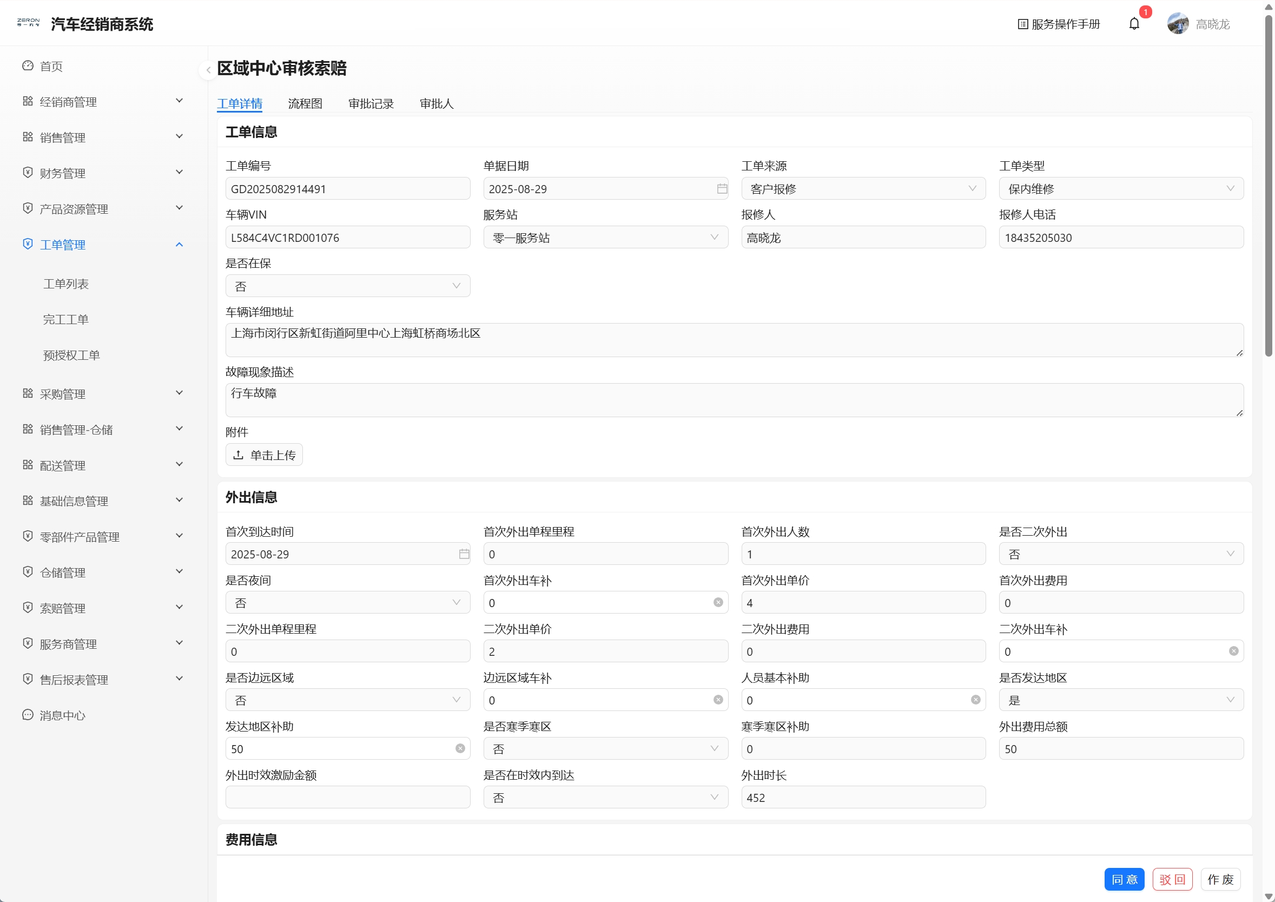Open the 工单来源 dropdown
Screen dimensions: 1275x902
863,189
